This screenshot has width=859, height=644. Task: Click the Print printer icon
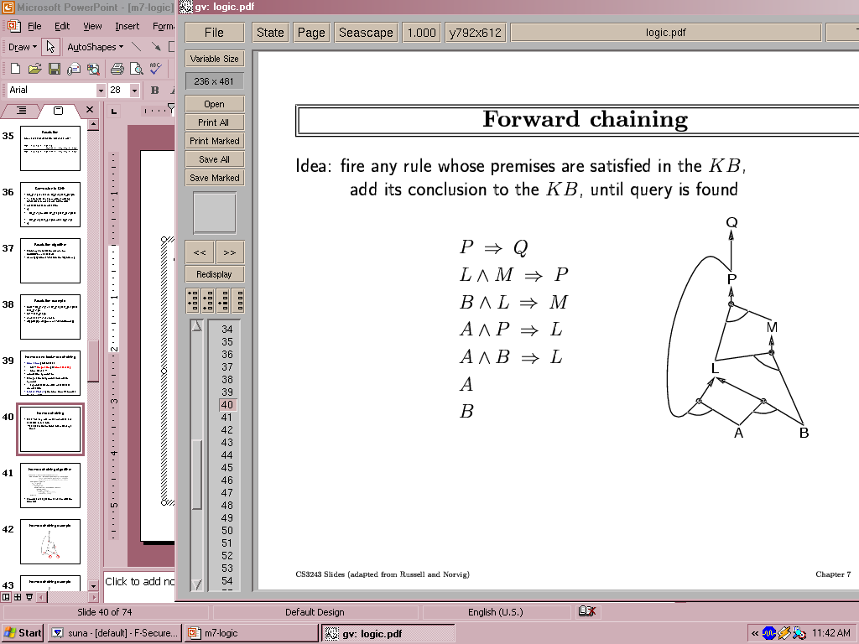point(117,69)
